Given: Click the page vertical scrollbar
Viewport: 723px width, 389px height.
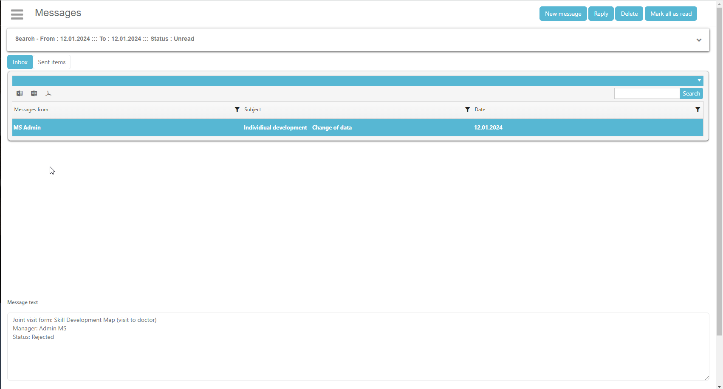Looking at the screenshot, I should pyautogui.click(x=719, y=170).
